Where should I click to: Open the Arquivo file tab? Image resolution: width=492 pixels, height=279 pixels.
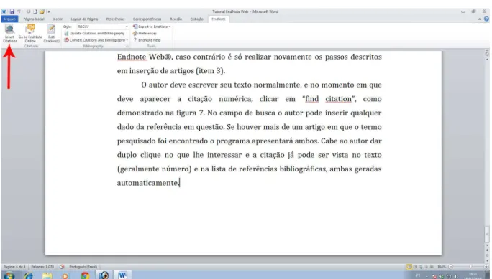(9, 19)
